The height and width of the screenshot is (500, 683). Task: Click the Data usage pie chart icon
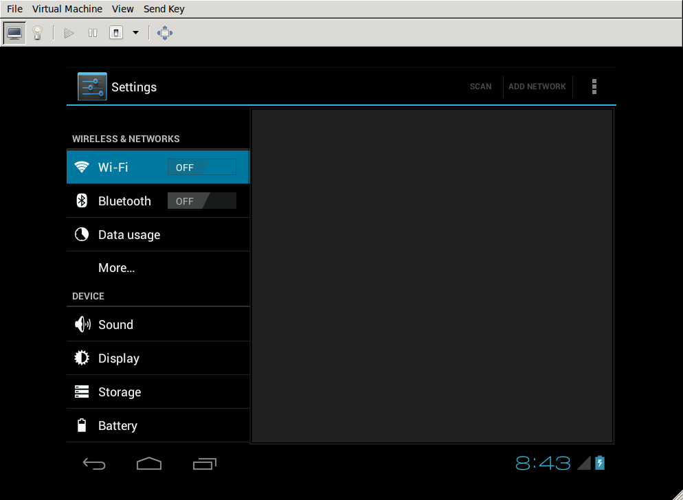point(82,234)
